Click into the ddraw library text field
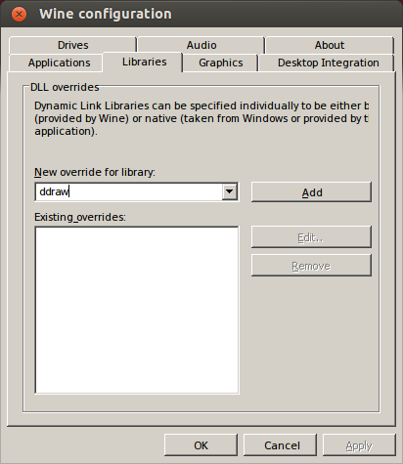403x464 pixels. (129, 191)
